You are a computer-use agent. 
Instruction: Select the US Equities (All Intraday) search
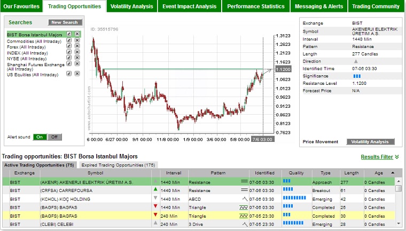33,75
